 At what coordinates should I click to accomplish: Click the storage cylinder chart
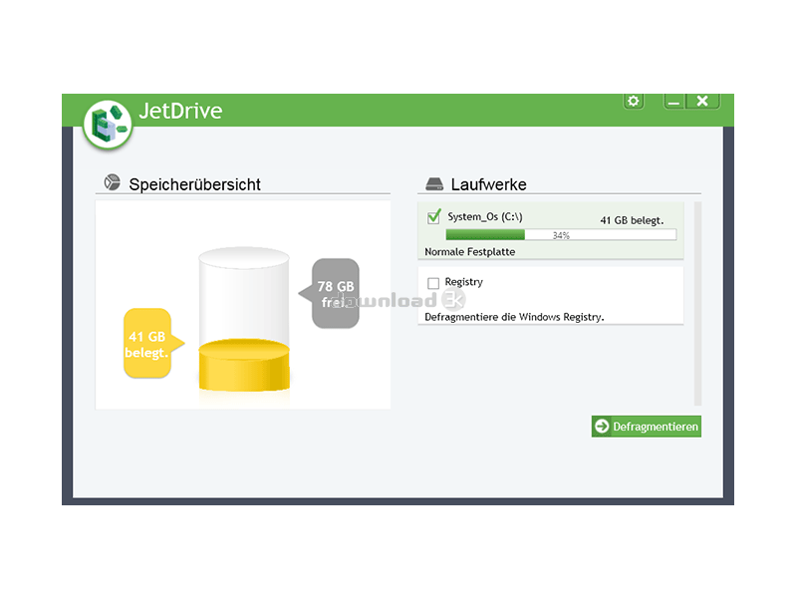point(244,319)
